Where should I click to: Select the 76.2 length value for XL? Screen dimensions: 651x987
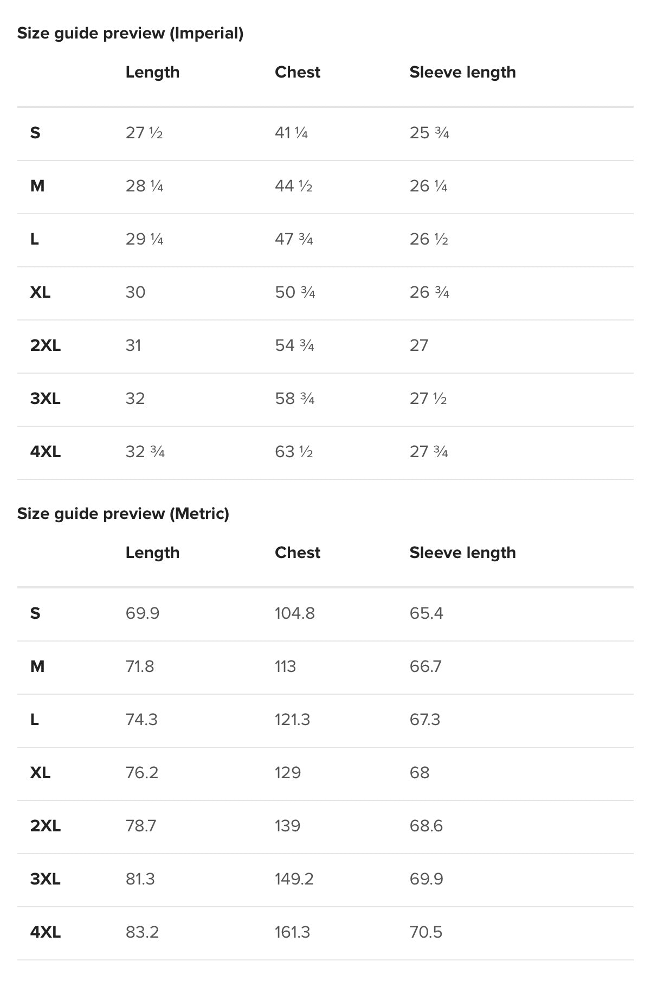(142, 773)
